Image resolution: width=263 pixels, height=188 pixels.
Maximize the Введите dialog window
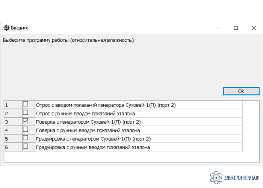tap(236, 28)
